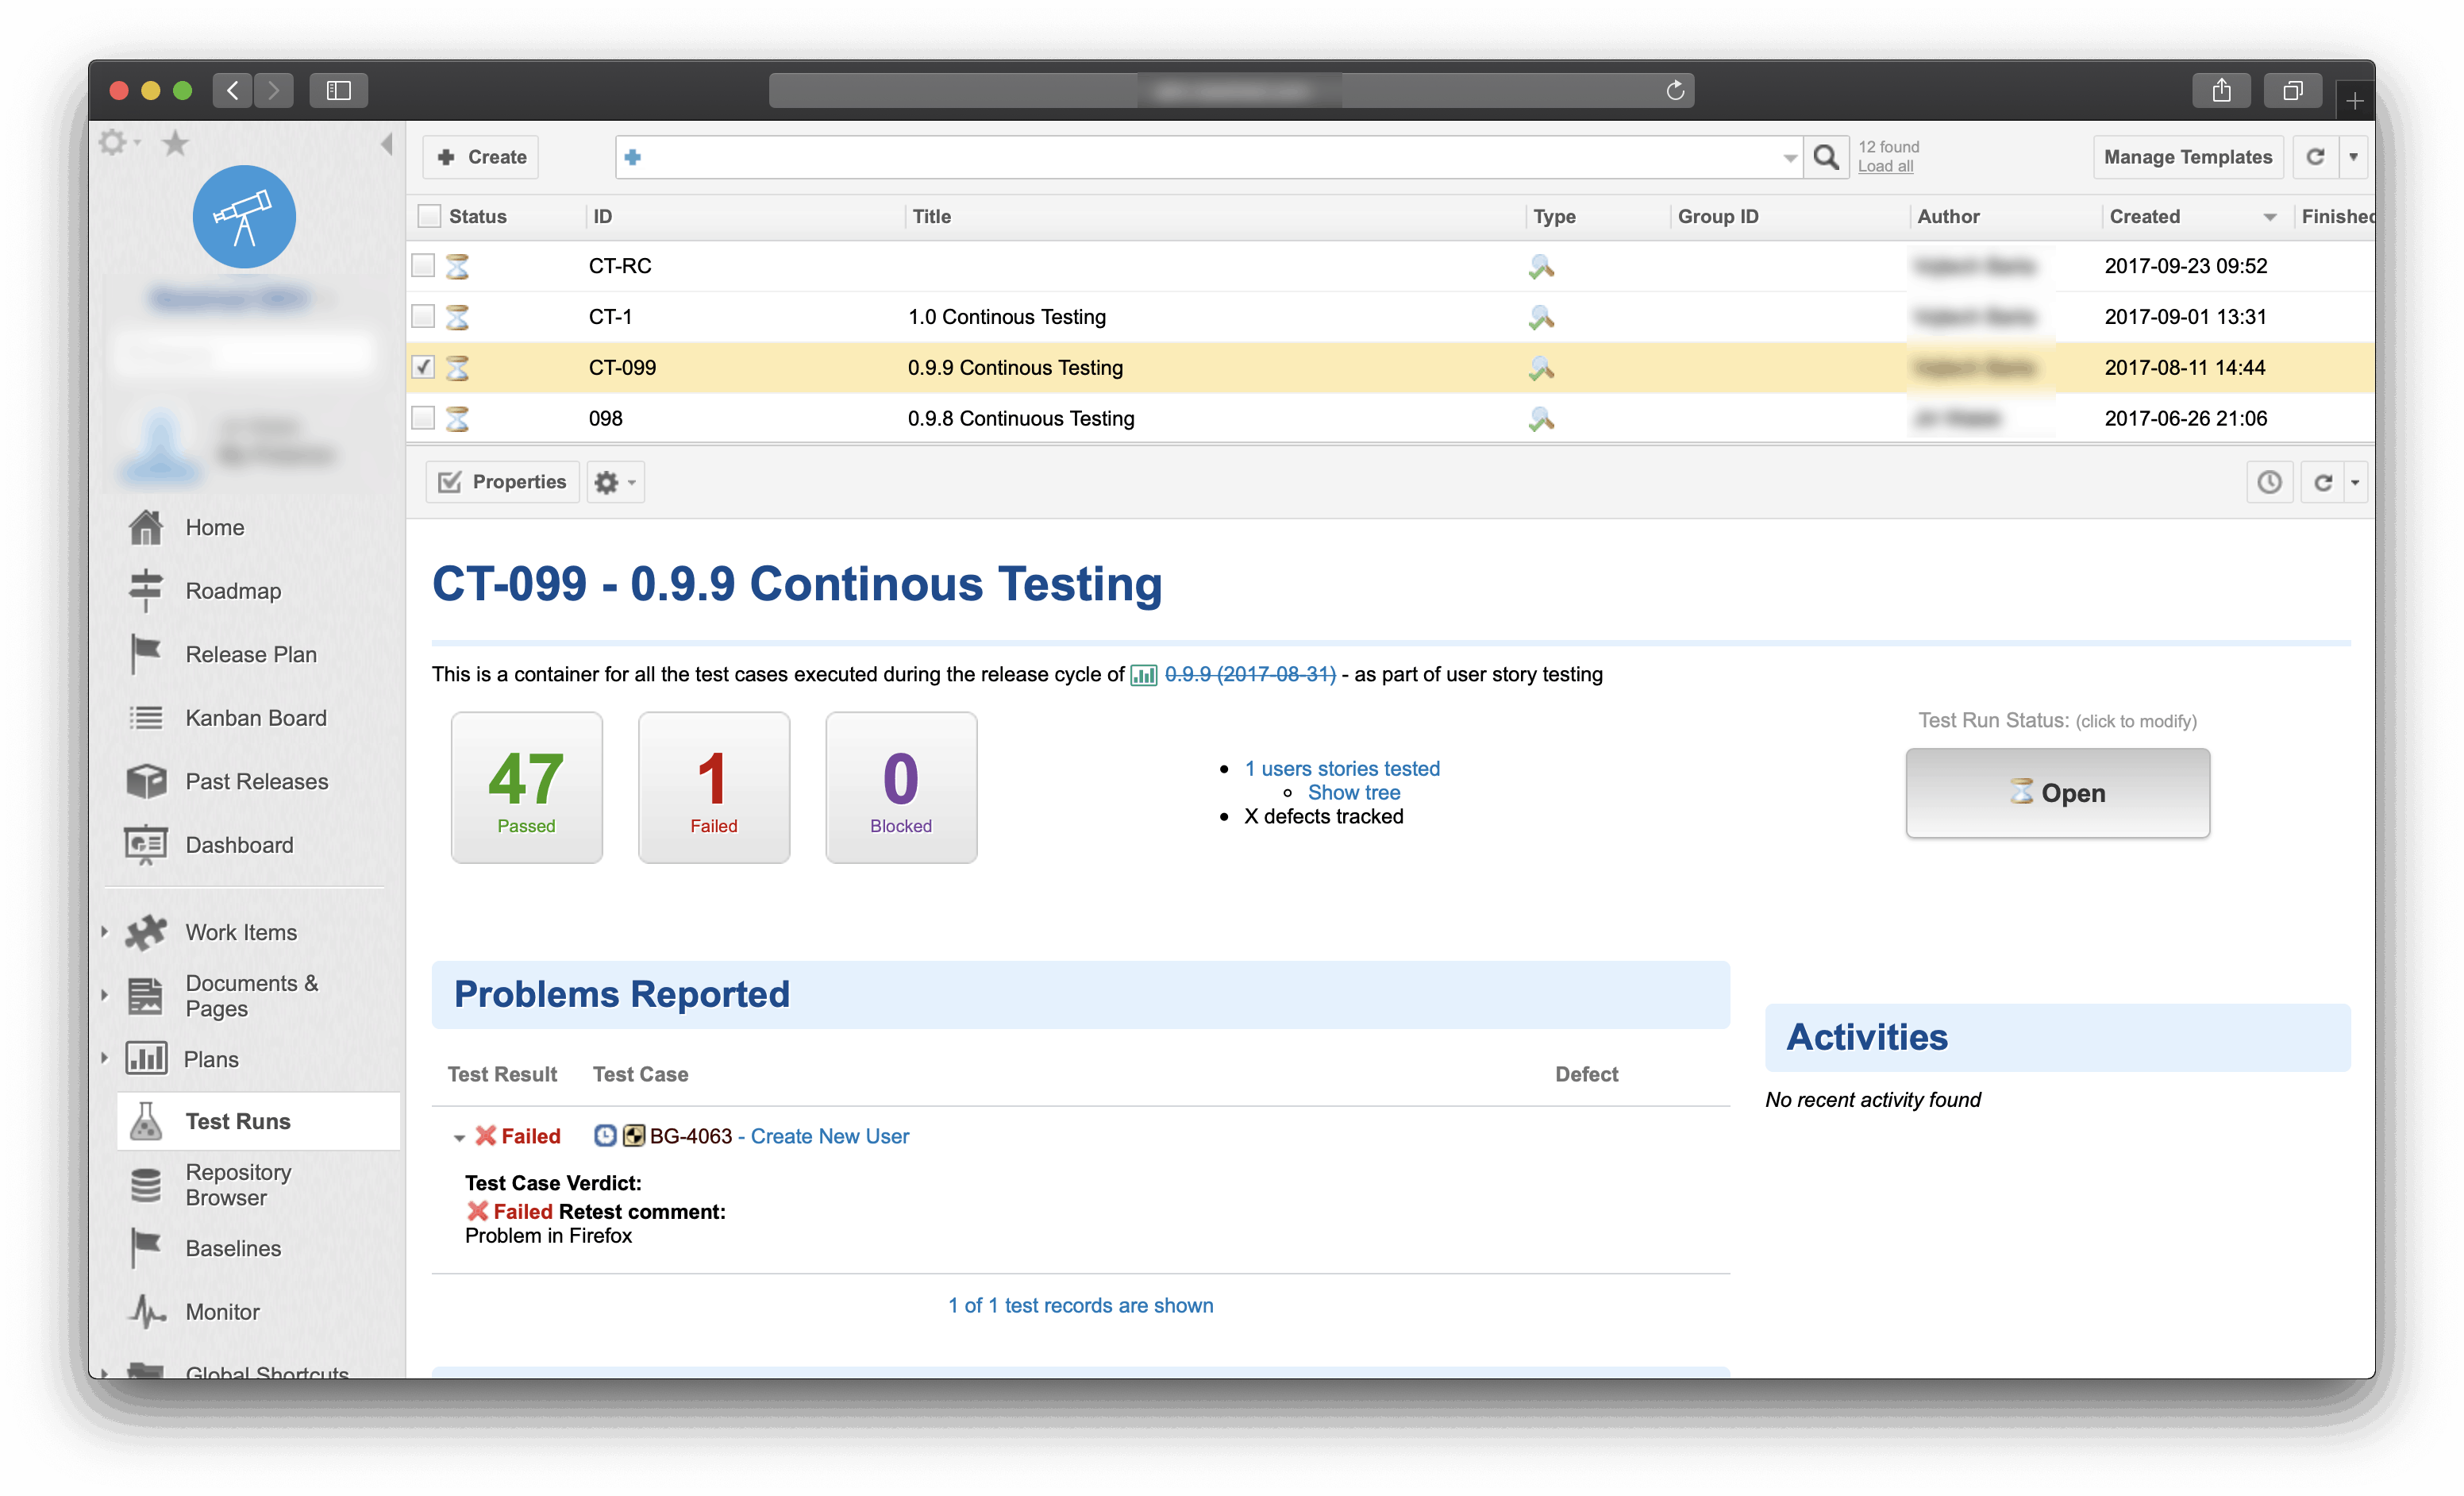Collapse the Failed test result row arrow
2464x1496 pixels.
pyautogui.click(x=459, y=1138)
